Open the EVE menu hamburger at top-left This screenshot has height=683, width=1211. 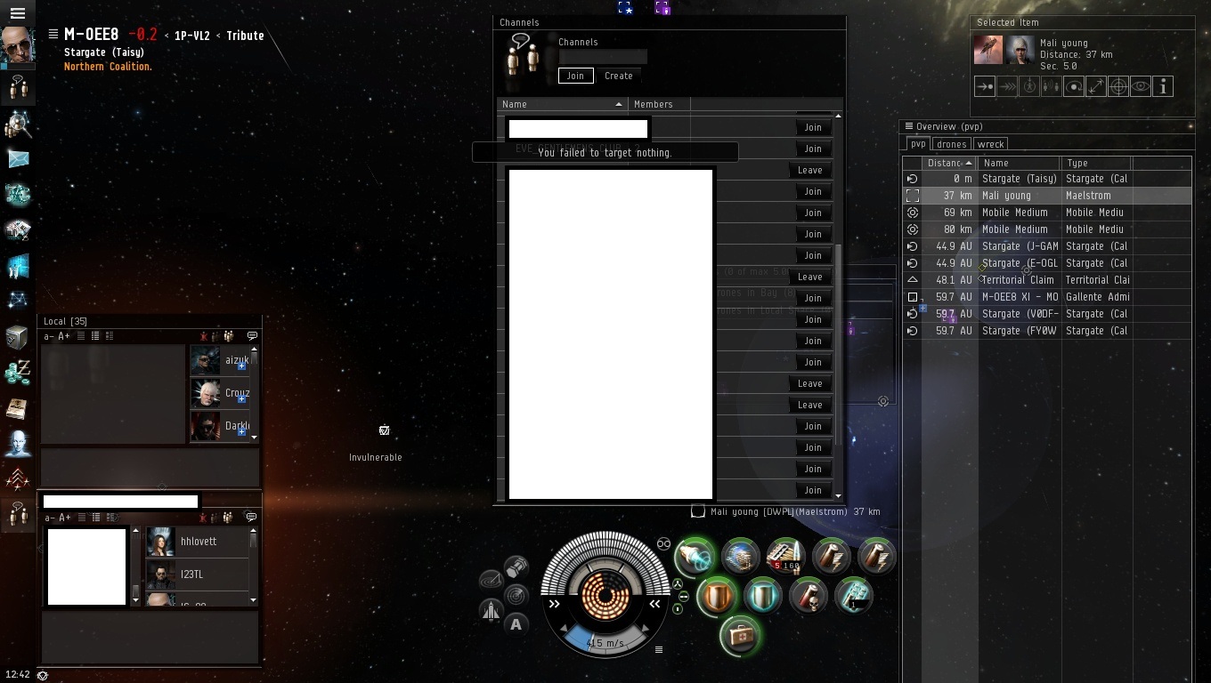17,13
